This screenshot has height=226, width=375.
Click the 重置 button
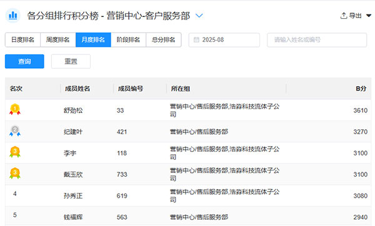coord(71,61)
